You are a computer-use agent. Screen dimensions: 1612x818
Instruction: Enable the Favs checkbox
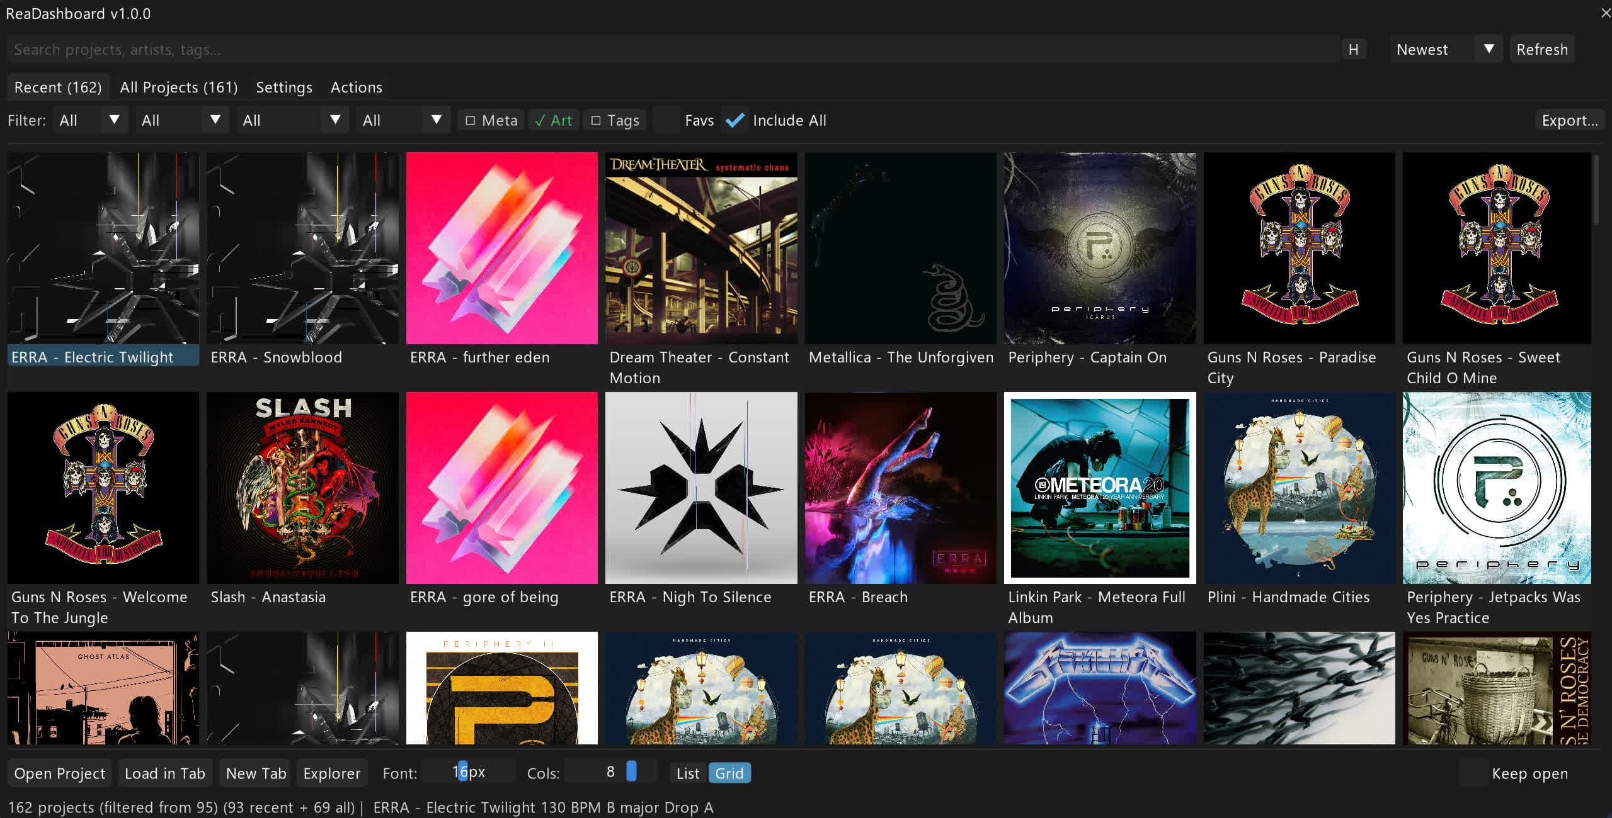pyautogui.click(x=666, y=120)
